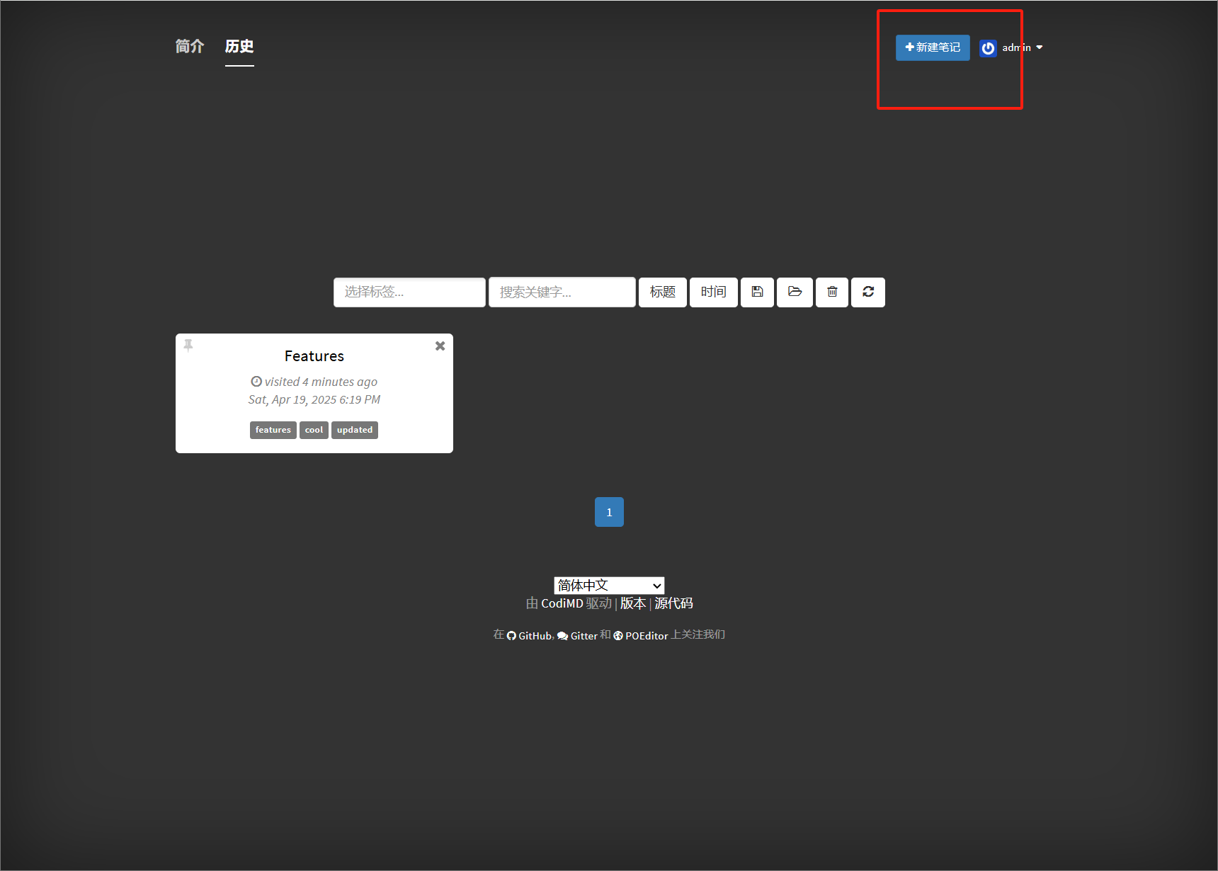The image size is (1218, 871).
Task: Switch to the 历史 tab
Action: 239,47
